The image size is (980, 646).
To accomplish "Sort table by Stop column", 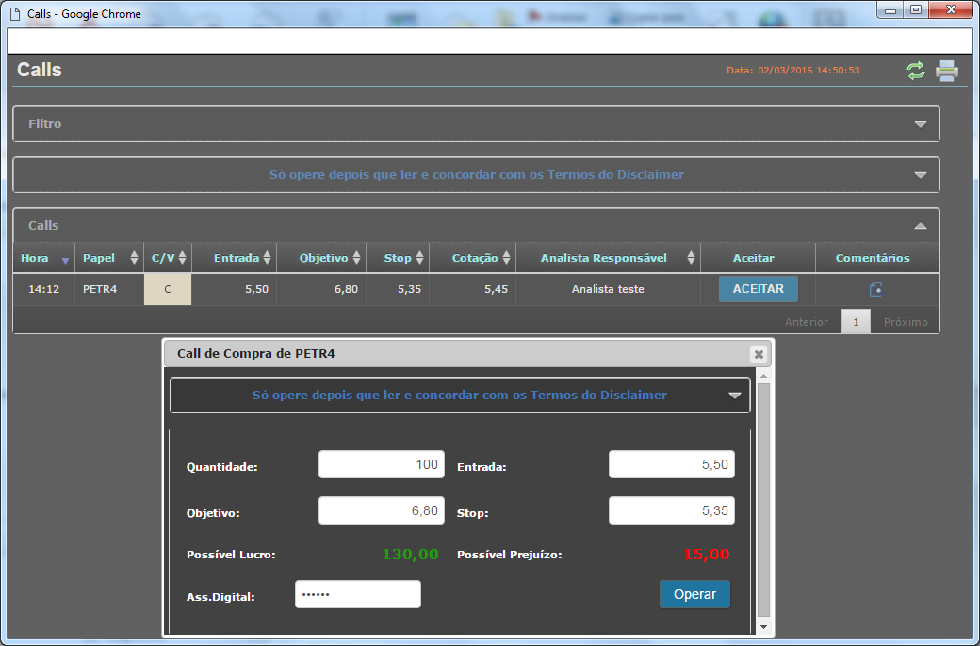I will point(398,258).
